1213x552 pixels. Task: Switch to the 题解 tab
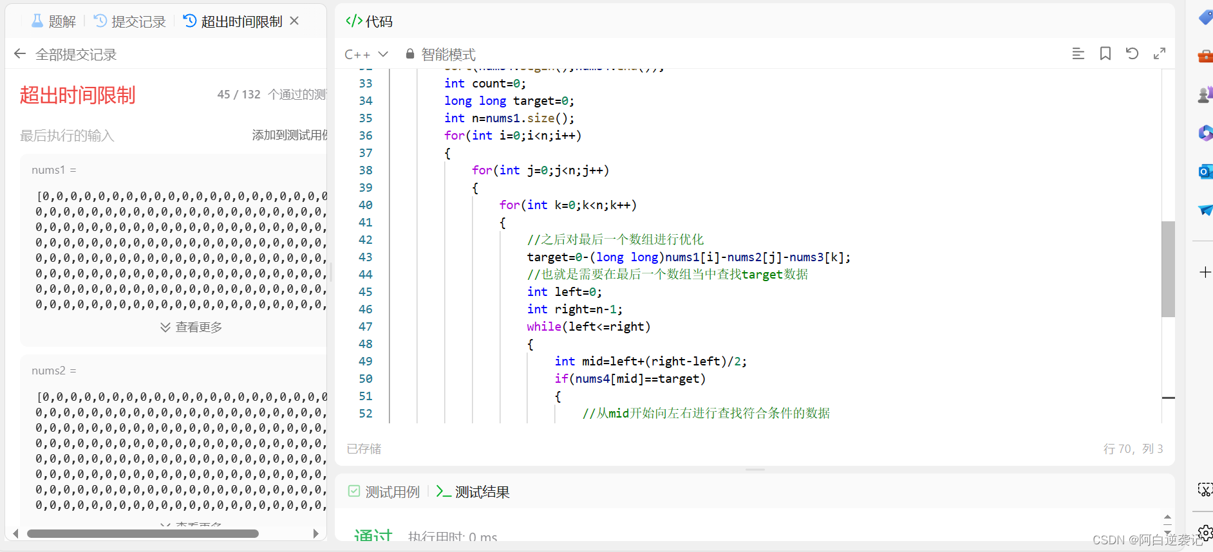pyautogui.click(x=53, y=21)
